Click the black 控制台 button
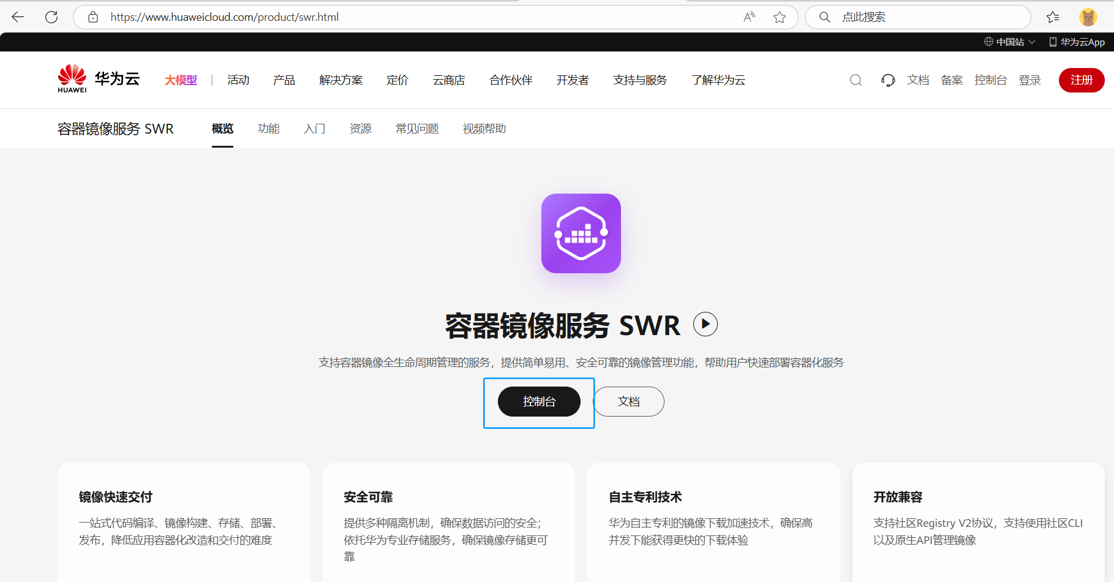 (x=539, y=402)
